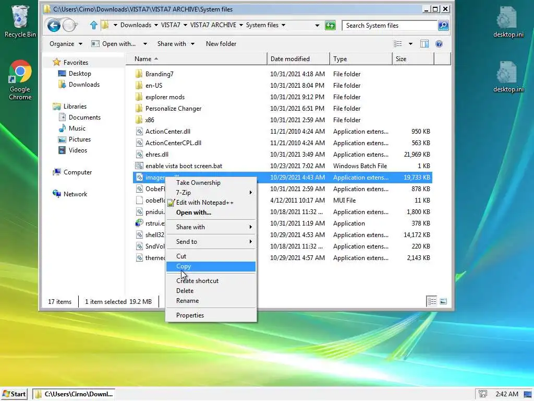The height and width of the screenshot is (401, 534).
Task: Click the search magnifier icon
Action: pyautogui.click(x=443, y=25)
